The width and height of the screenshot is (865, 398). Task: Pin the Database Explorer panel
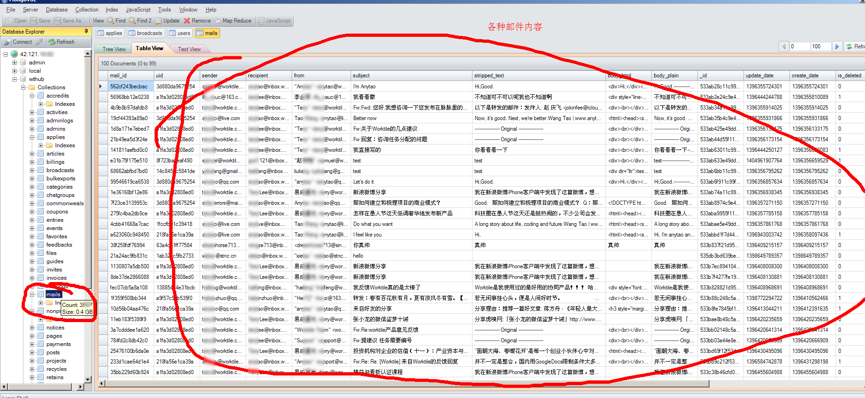[x=86, y=31]
